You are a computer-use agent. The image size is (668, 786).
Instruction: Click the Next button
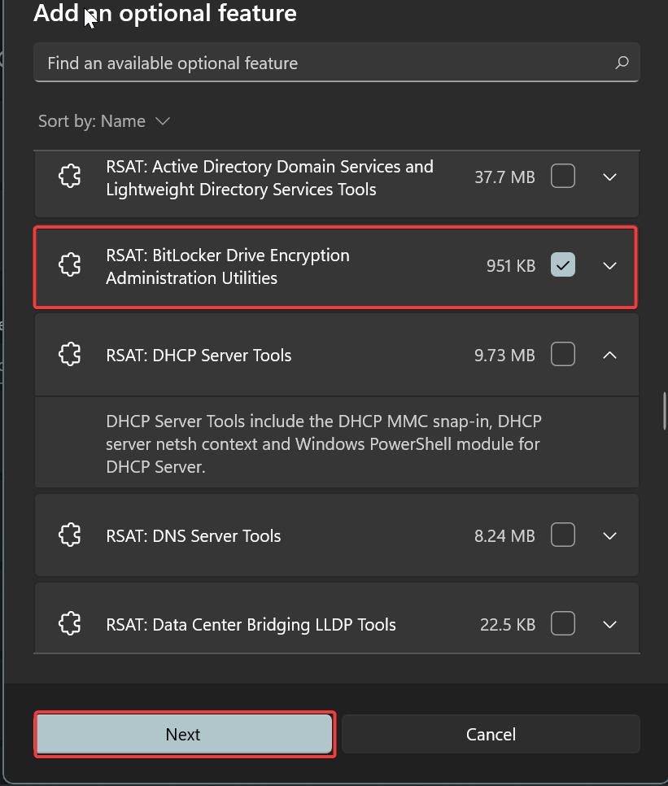(x=183, y=734)
